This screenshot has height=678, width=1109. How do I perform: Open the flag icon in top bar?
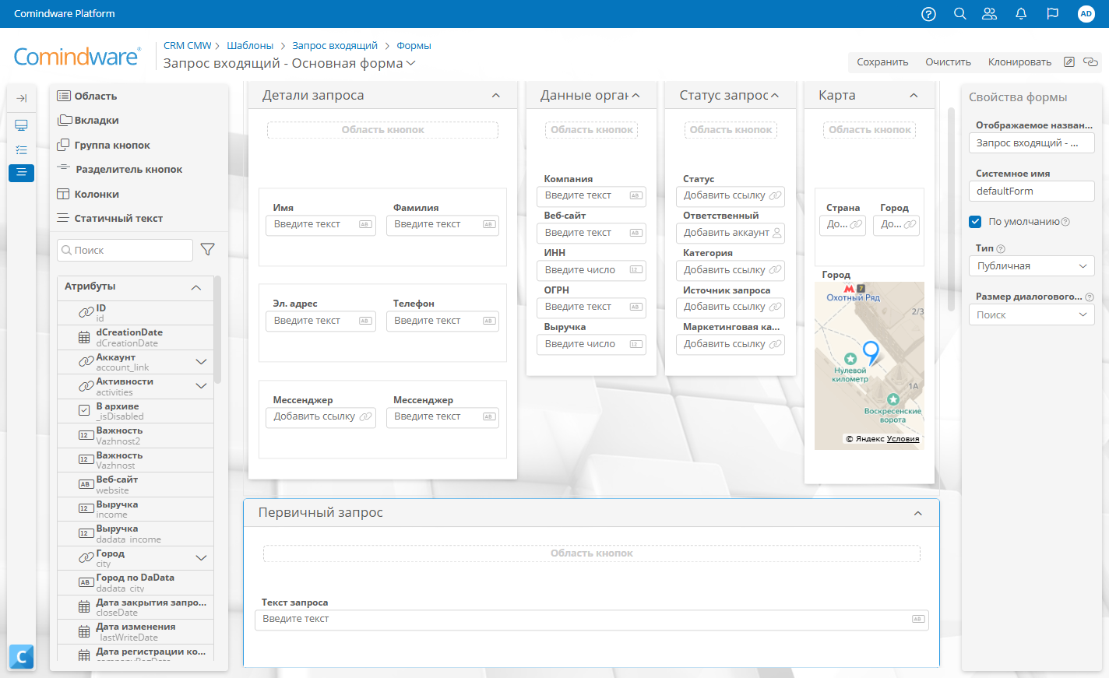[x=1053, y=14]
